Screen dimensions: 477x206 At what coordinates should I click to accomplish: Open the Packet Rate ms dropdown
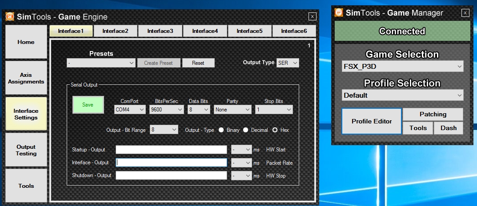(241, 162)
